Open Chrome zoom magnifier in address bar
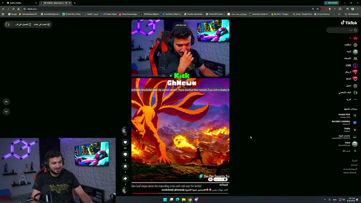This screenshot has height=203, width=361. [313, 9]
